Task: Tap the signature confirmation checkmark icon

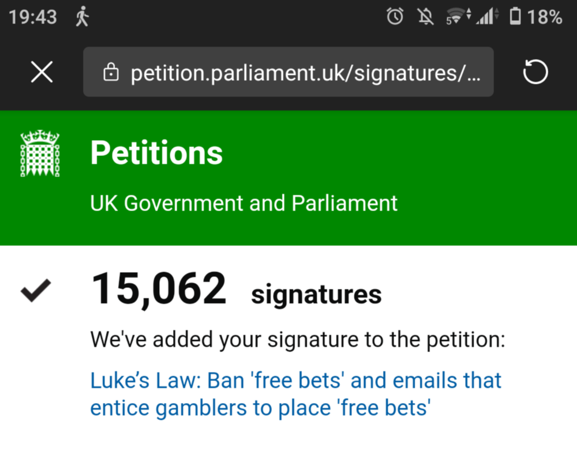Action: 36,291
